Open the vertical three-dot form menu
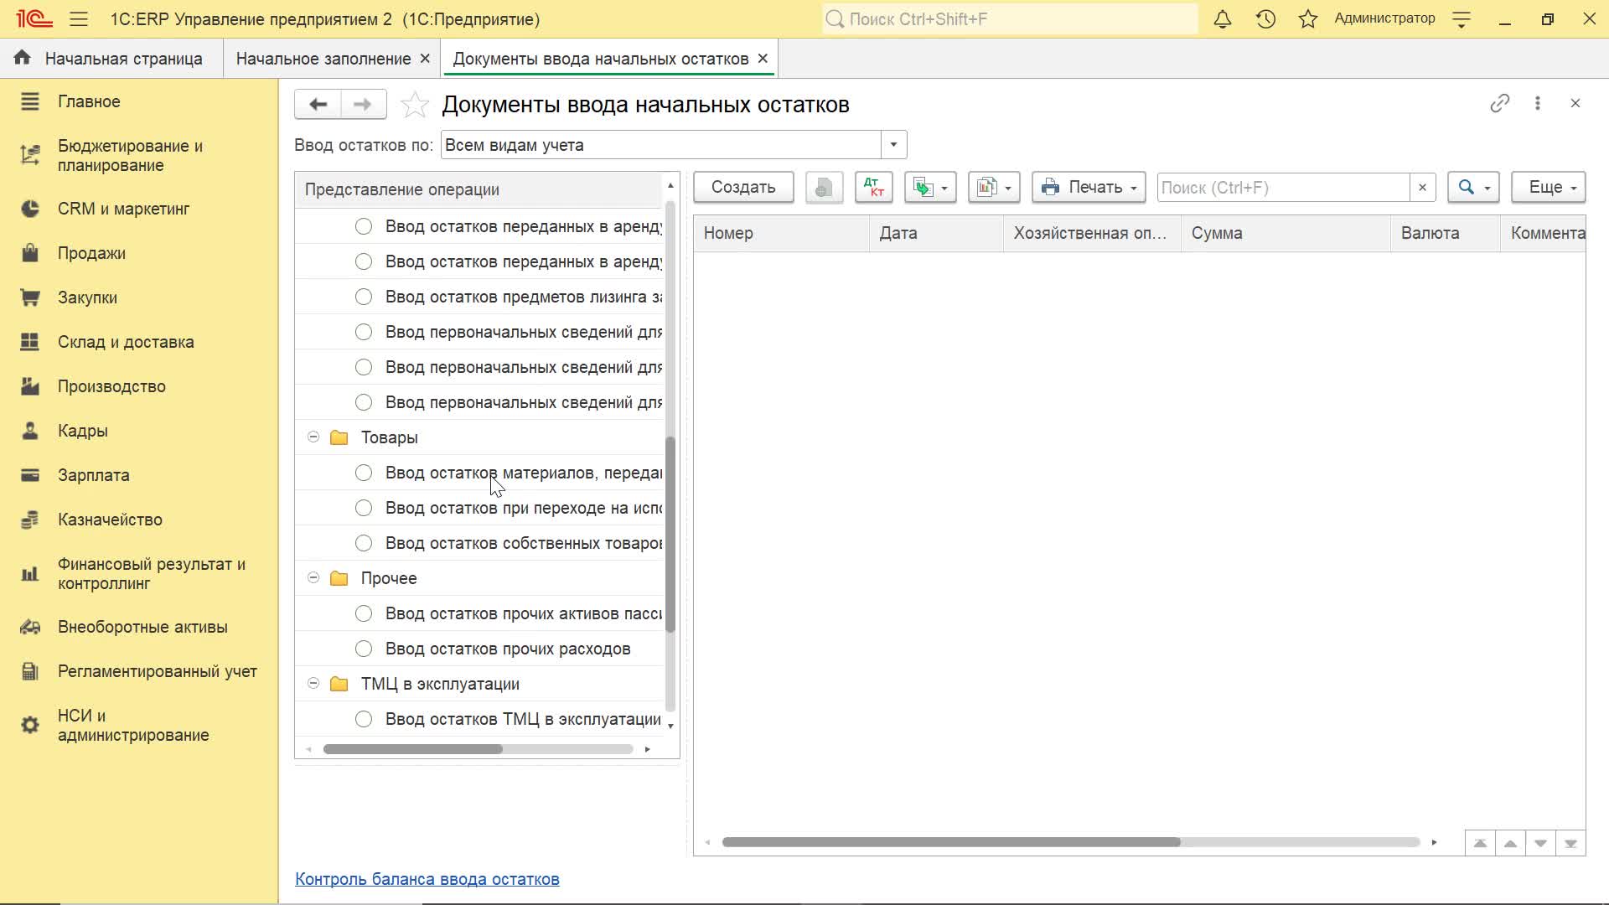The image size is (1609, 905). (1538, 103)
